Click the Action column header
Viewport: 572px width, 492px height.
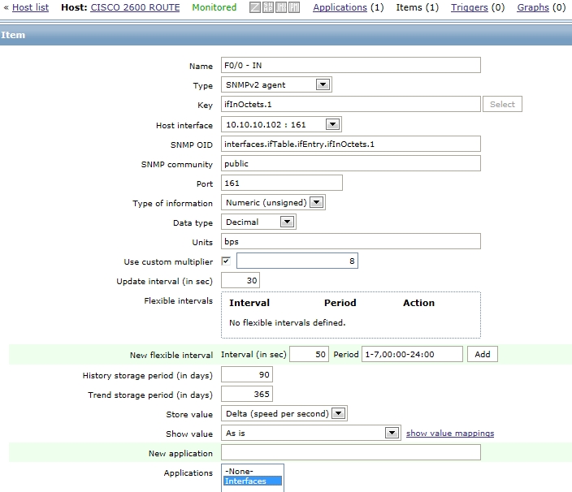click(x=418, y=303)
